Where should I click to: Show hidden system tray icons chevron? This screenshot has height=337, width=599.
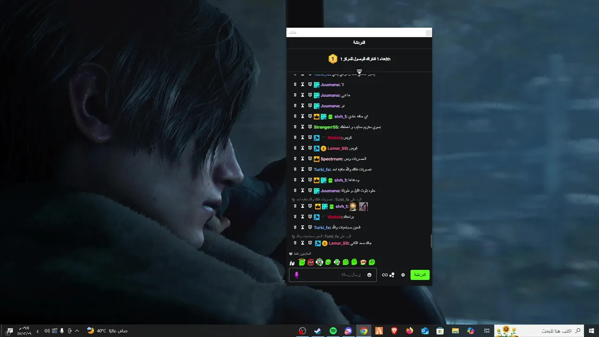[x=77, y=331]
